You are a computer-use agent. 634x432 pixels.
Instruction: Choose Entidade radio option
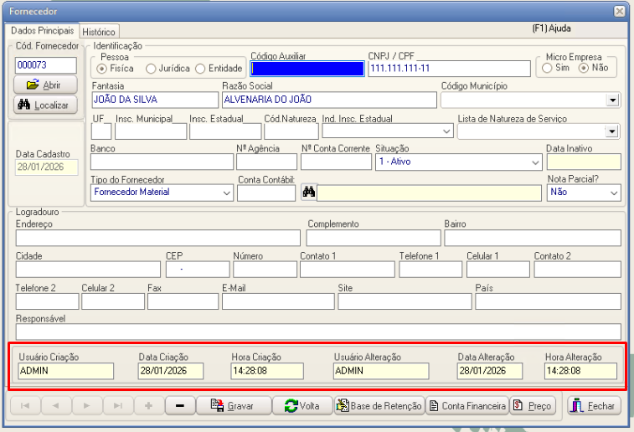click(200, 69)
